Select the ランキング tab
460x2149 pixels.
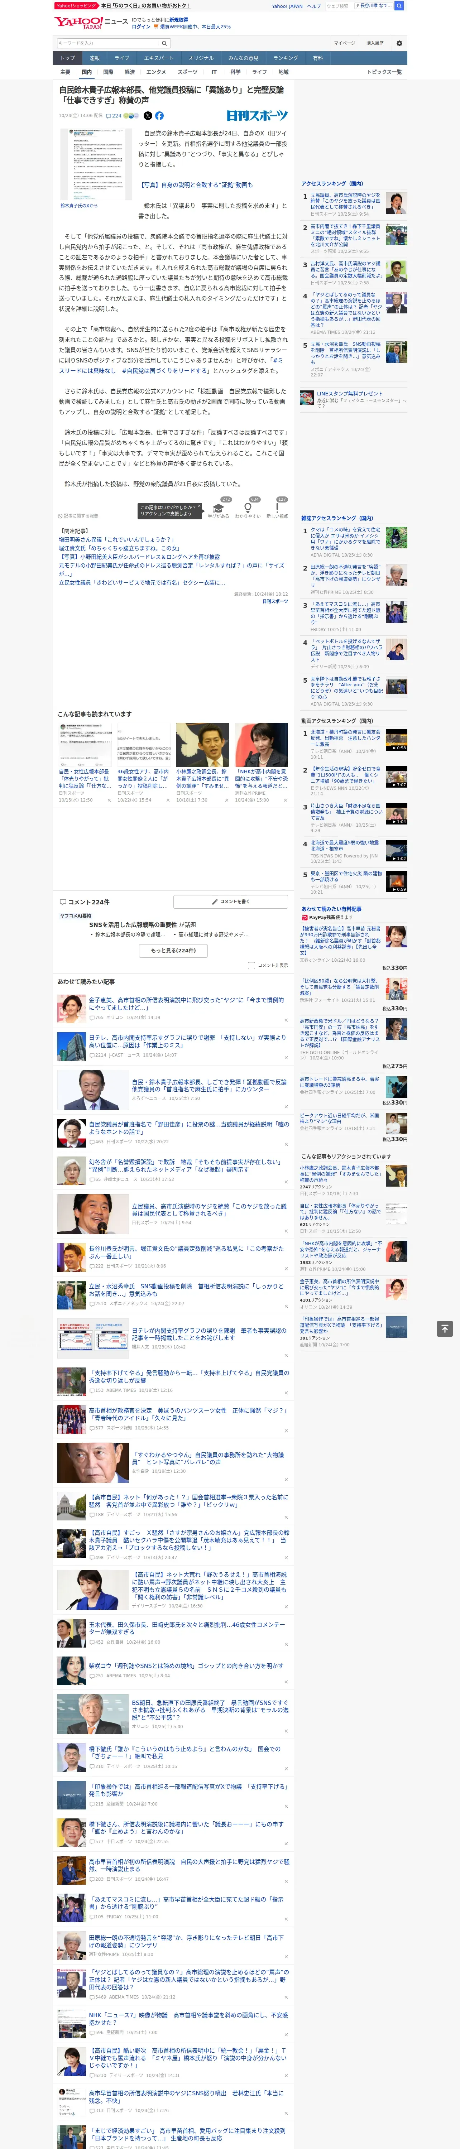pos(286,58)
